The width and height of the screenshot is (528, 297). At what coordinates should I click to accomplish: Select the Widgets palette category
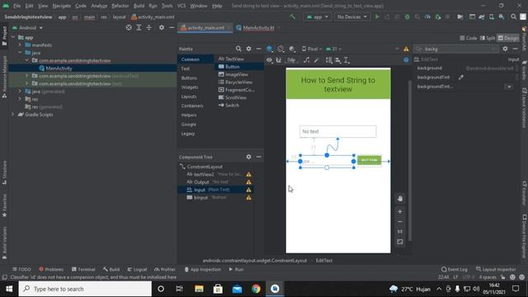(x=190, y=87)
